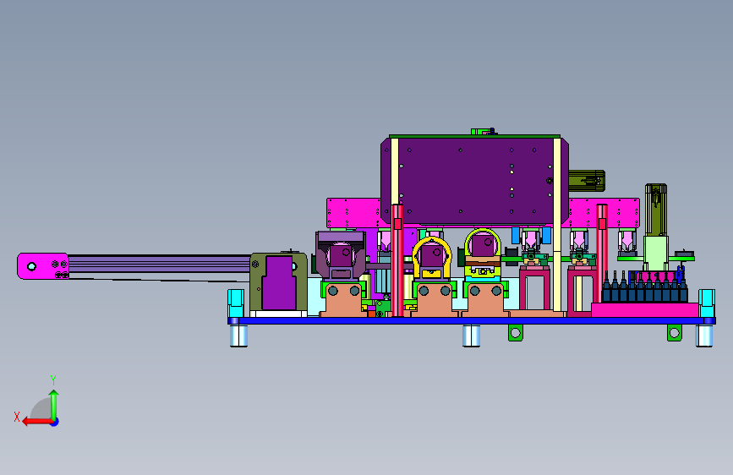Select the right cream vertical column

557,225
